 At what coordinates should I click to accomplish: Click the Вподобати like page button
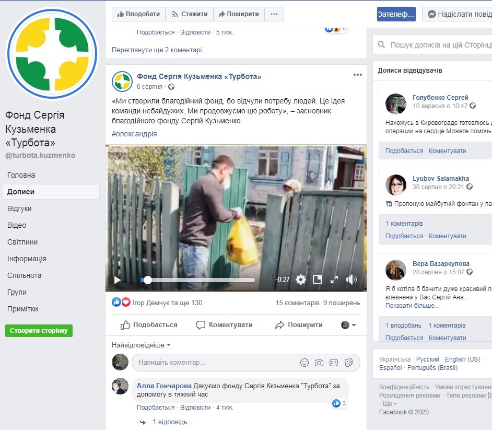click(x=139, y=14)
